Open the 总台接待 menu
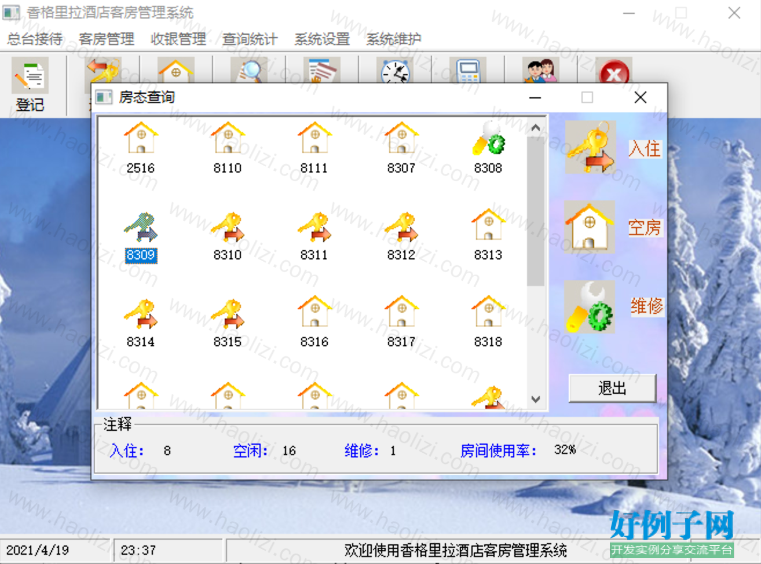 click(35, 39)
